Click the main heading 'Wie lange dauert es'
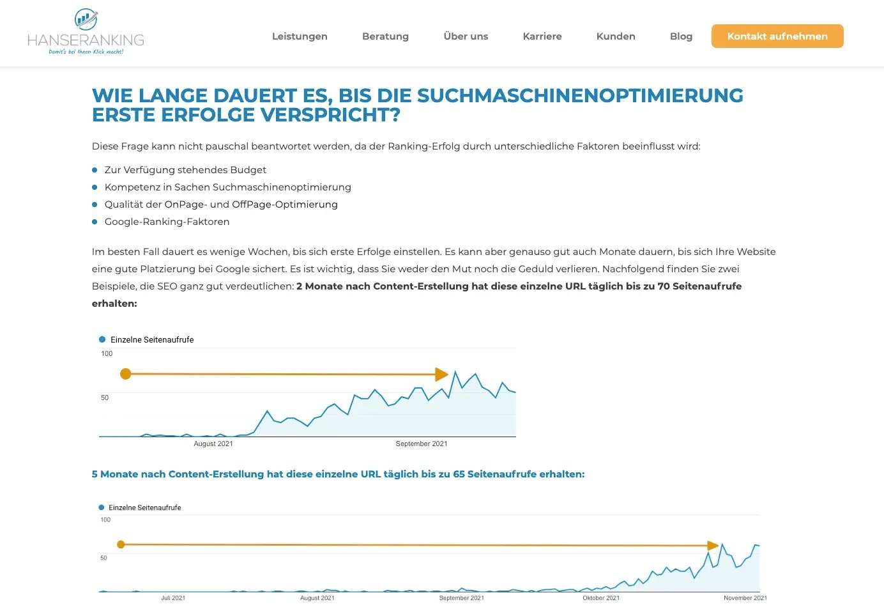This screenshot has height=611, width=884. coord(418,105)
